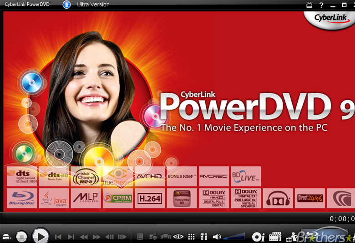Click the Multi Channel MP3 tile
The image size is (355, 243).
pos(86,177)
